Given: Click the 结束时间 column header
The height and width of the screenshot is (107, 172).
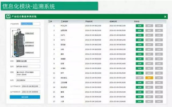Looking at the screenshot, I should tap(113, 21).
